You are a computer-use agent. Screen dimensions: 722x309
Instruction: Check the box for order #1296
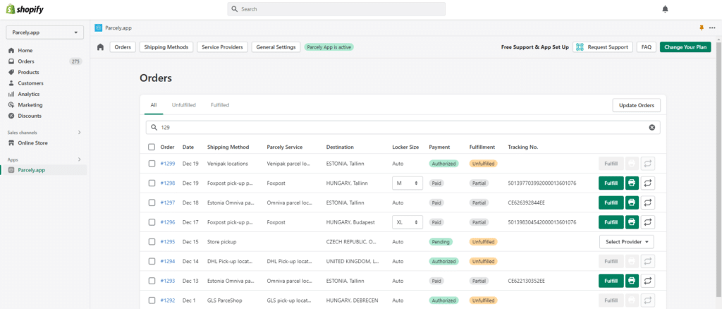point(152,222)
